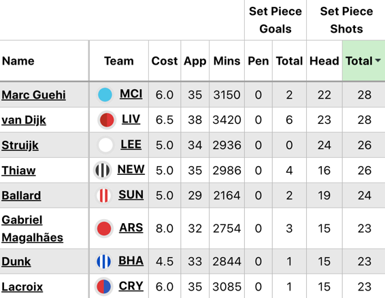The image size is (385, 298).
Task: Click Sunderland's red-striped team badge
Action: (x=103, y=195)
